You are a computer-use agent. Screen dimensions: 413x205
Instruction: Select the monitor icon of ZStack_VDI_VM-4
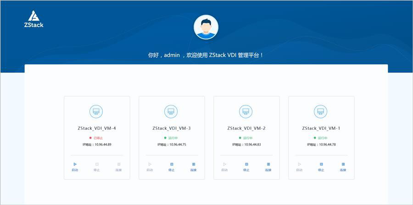(x=96, y=111)
